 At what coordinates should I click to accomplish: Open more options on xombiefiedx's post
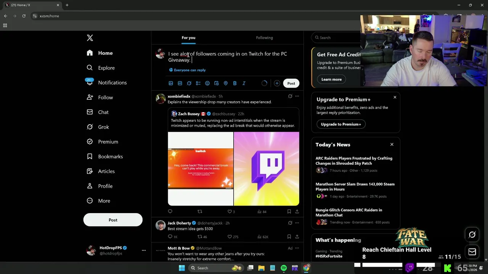[x=297, y=96]
